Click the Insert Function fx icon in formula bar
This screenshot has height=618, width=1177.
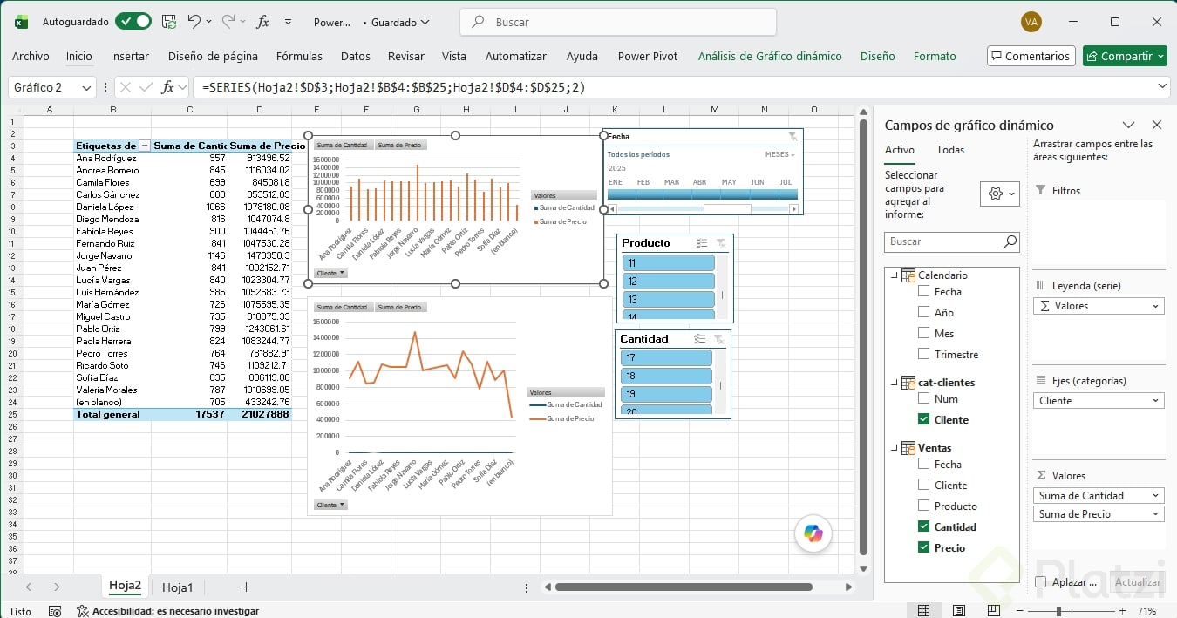click(x=168, y=87)
